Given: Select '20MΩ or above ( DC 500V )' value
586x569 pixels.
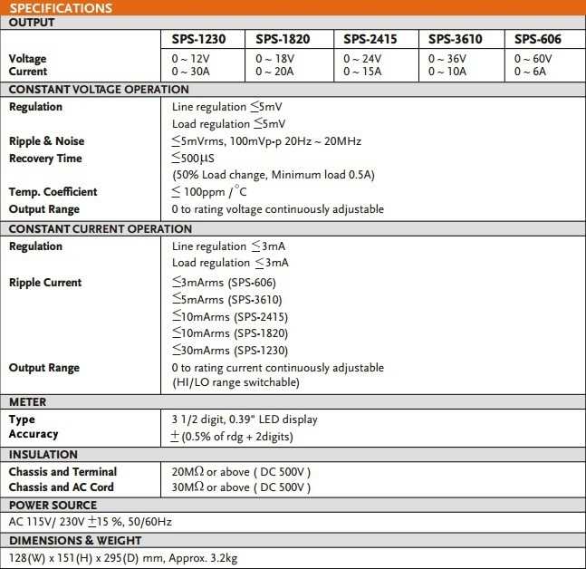Looking at the screenshot, I should (x=241, y=472).
